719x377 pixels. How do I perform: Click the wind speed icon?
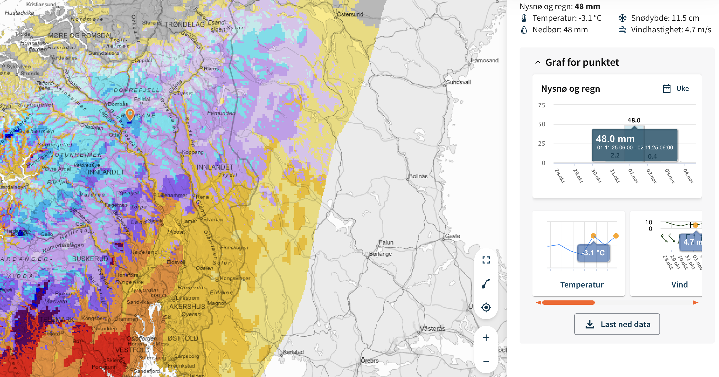[622, 30]
